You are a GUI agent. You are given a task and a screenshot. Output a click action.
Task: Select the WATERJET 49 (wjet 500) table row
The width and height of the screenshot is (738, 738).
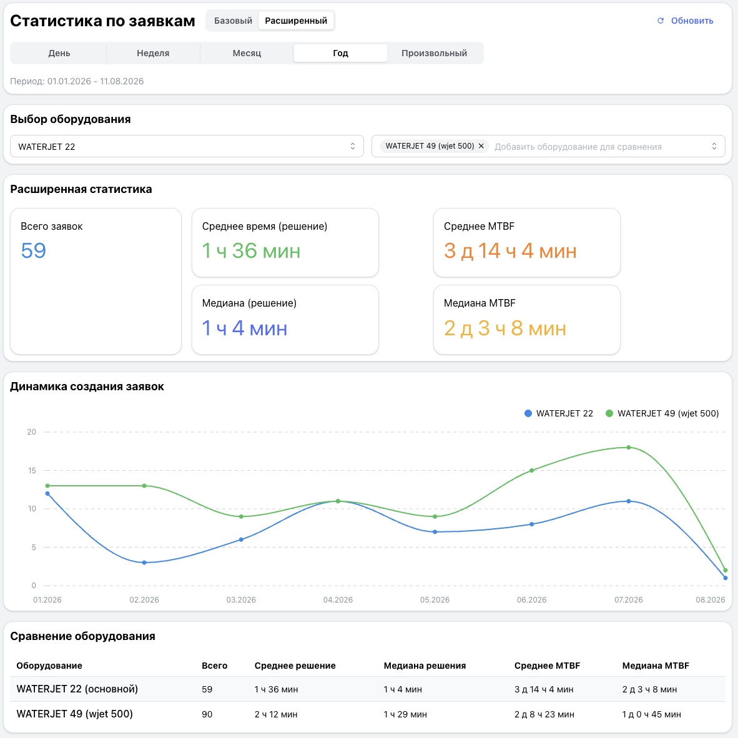pos(368,714)
